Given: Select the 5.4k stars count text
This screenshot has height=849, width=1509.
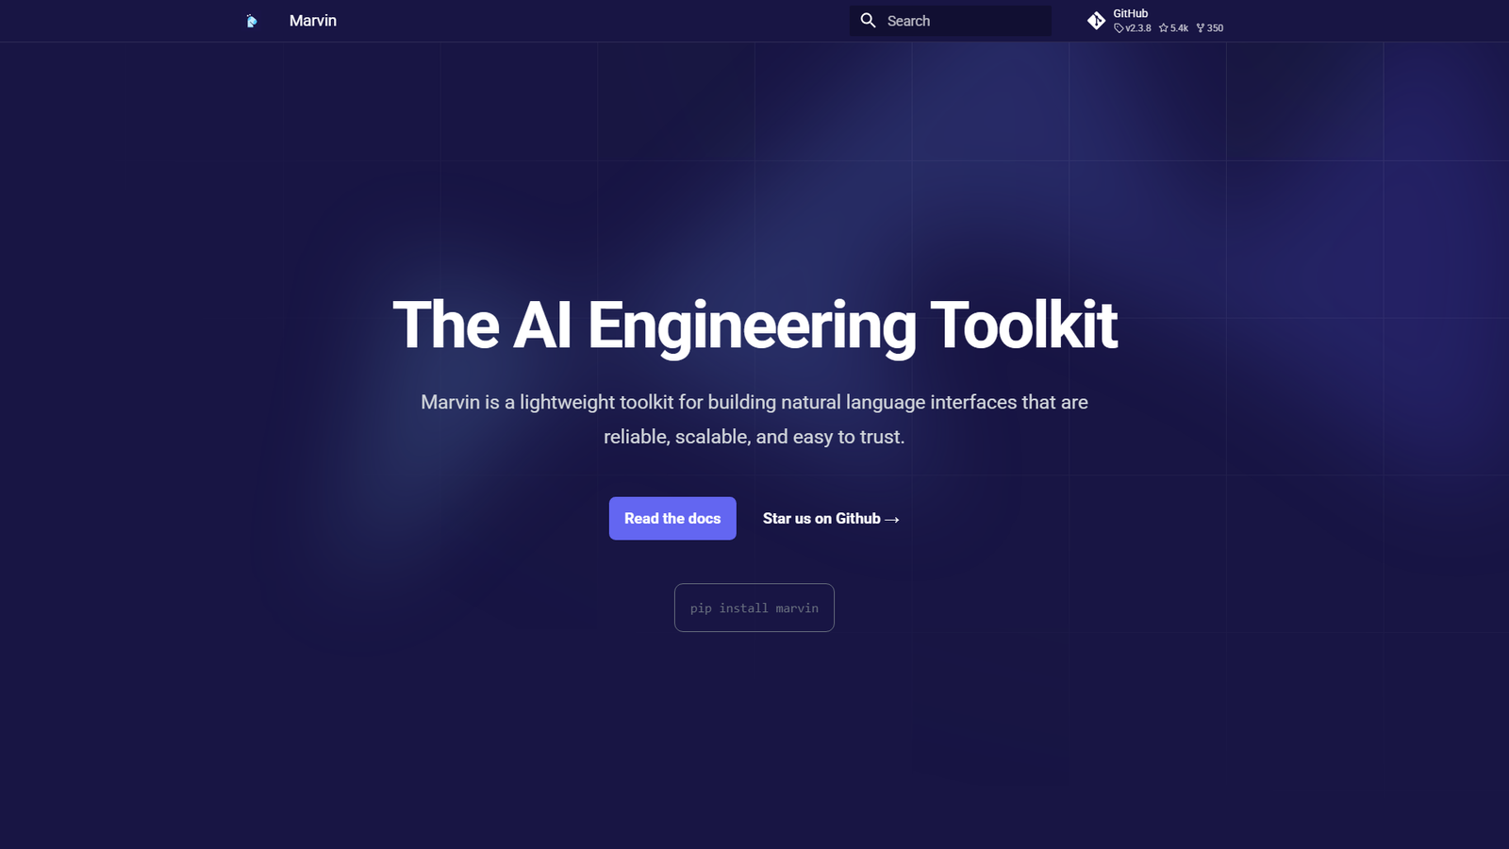Looking at the screenshot, I should click(x=1179, y=28).
